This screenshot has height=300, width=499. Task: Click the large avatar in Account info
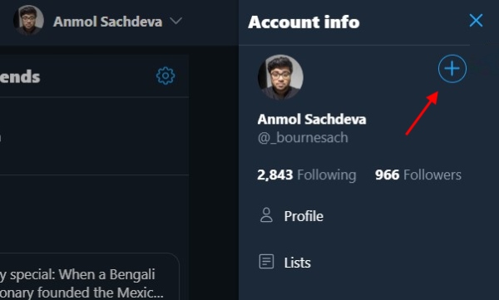pos(280,77)
